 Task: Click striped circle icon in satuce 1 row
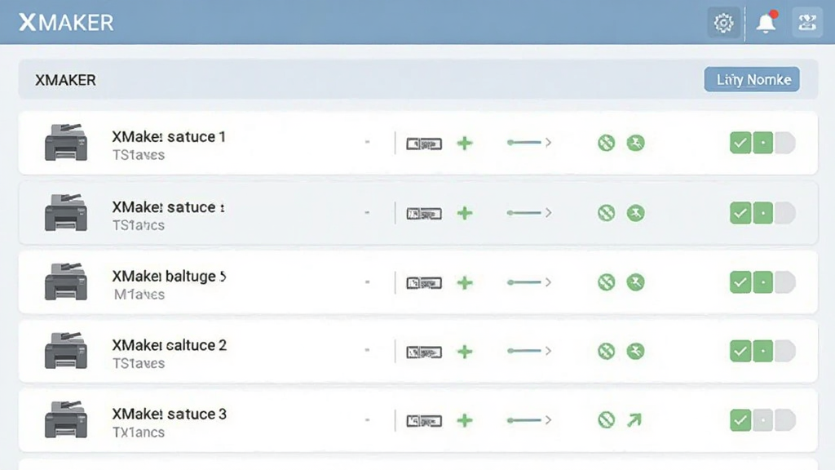coord(606,143)
